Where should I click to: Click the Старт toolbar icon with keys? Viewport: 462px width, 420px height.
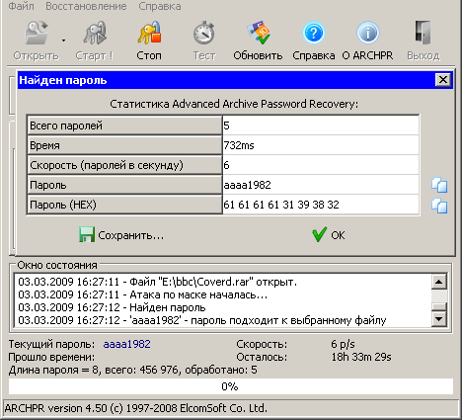click(x=95, y=33)
